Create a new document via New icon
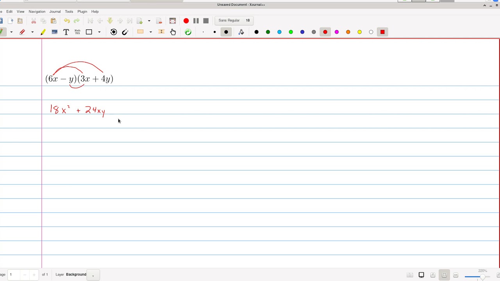Screen dimensions: 500x281 pyautogui.click(x=11, y=21)
